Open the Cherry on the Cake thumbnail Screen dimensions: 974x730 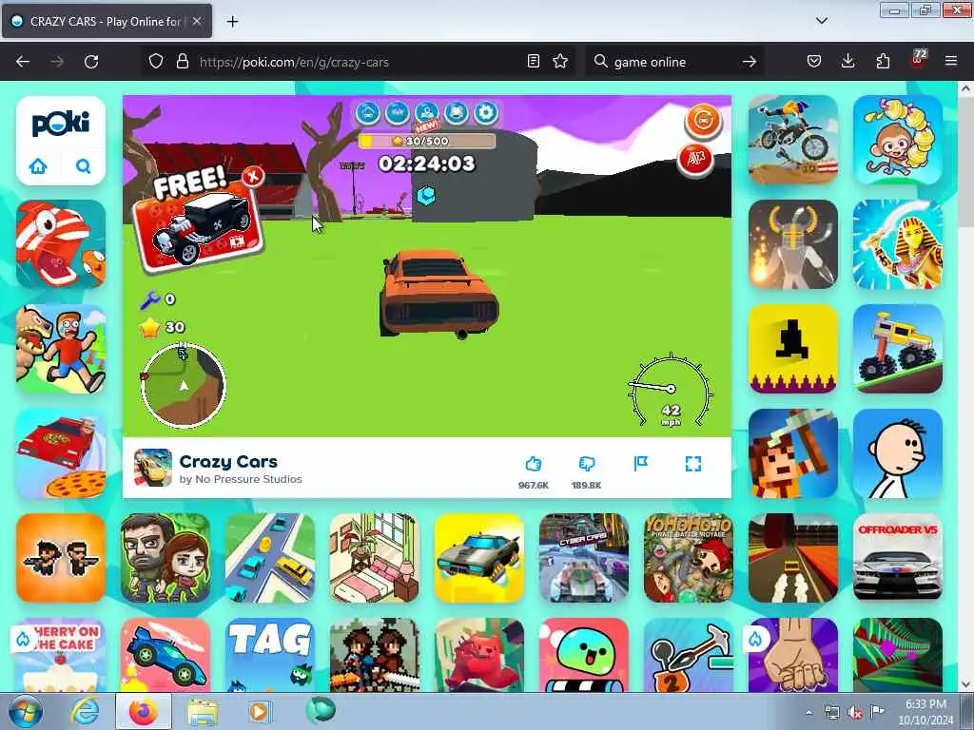tap(61, 655)
